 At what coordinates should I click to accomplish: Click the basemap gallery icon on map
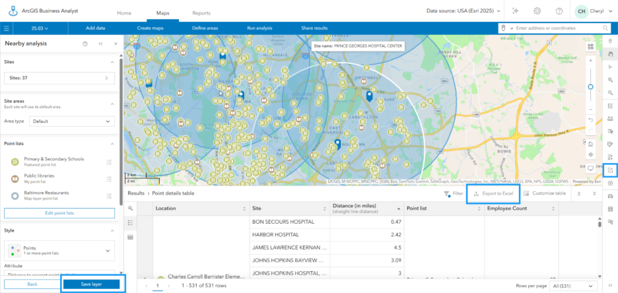pos(590,47)
